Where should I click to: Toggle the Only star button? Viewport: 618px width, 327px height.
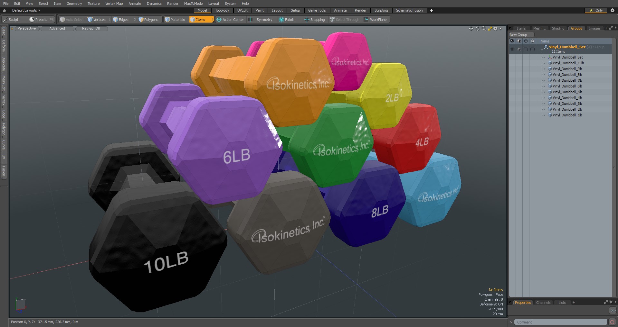tap(596, 10)
